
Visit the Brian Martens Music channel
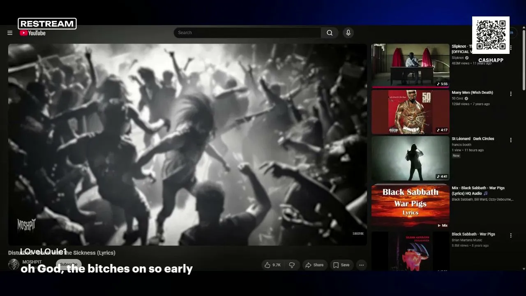467,240
